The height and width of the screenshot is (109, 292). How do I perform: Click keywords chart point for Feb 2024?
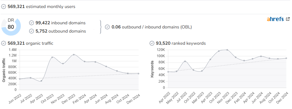point(244,60)
